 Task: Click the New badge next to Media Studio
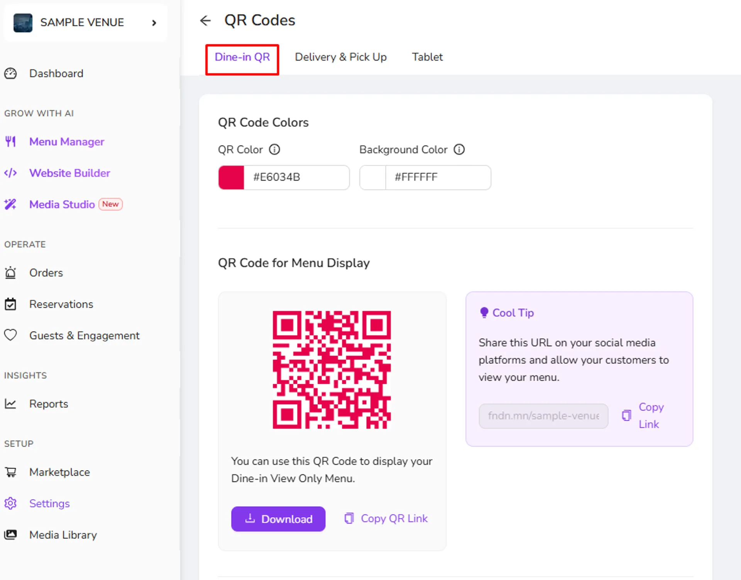tap(110, 204)
